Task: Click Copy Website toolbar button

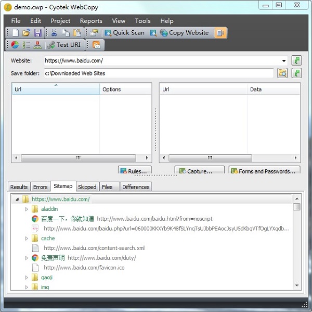Action: click(x=185, y=33)
